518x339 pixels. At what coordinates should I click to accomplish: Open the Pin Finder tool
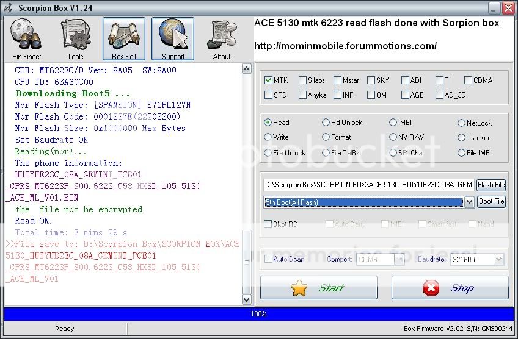[26, 39]
